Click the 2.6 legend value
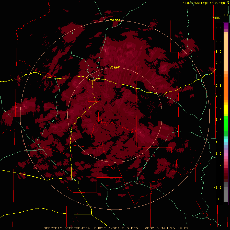 (x=218, y=131)
